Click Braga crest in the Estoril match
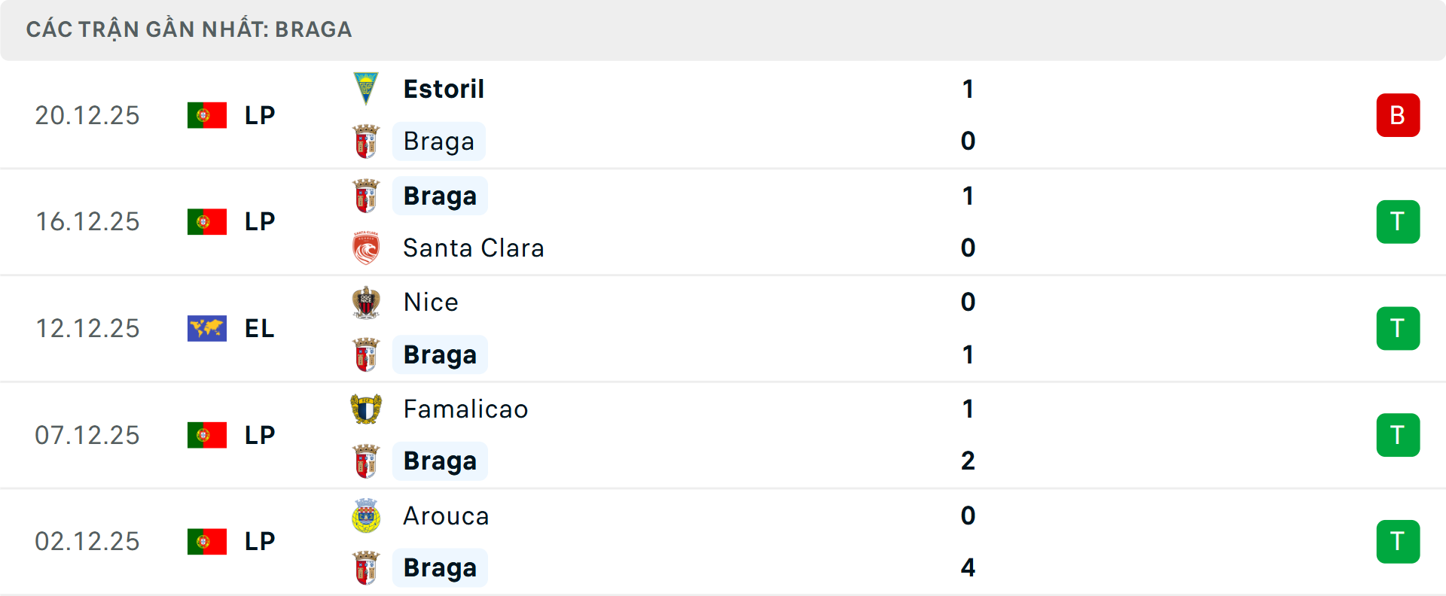The height and width of the screenshot is (596, 1446). [x=366, y=141]
